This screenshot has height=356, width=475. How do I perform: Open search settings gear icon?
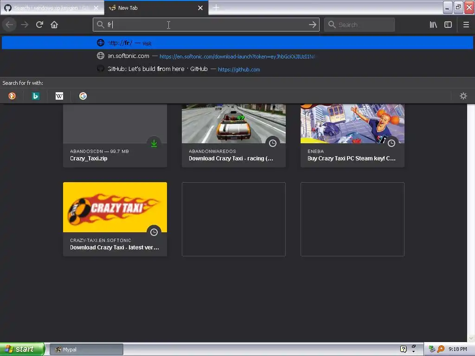(x=463, y=96)
